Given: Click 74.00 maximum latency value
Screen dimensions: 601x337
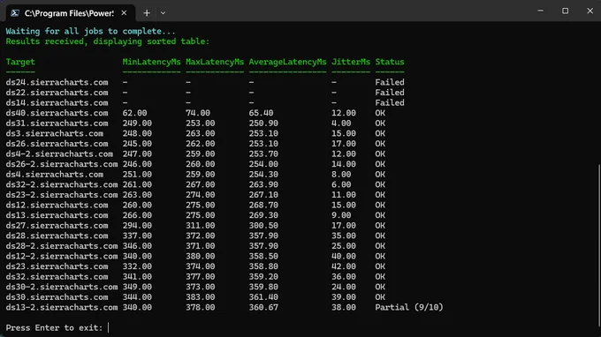Looking at the screenshot, I should (x=198, y=113).
